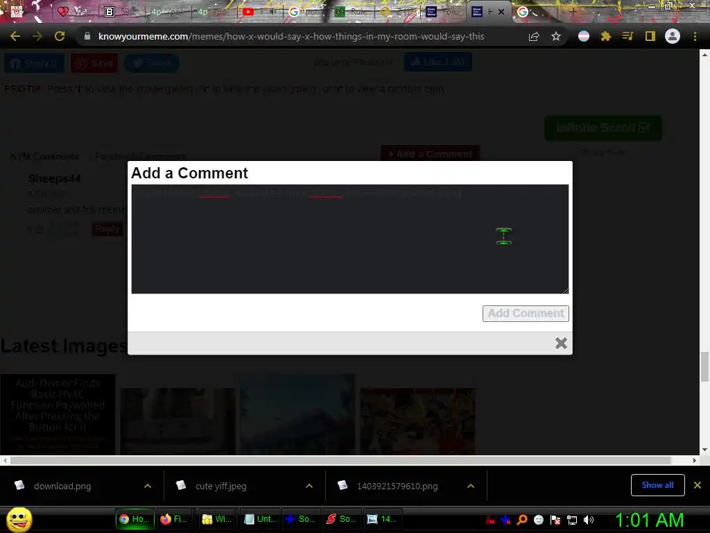Click the 1:01 AM taskbar clock
Screen dimensions: 710x533
click(649, 520)
